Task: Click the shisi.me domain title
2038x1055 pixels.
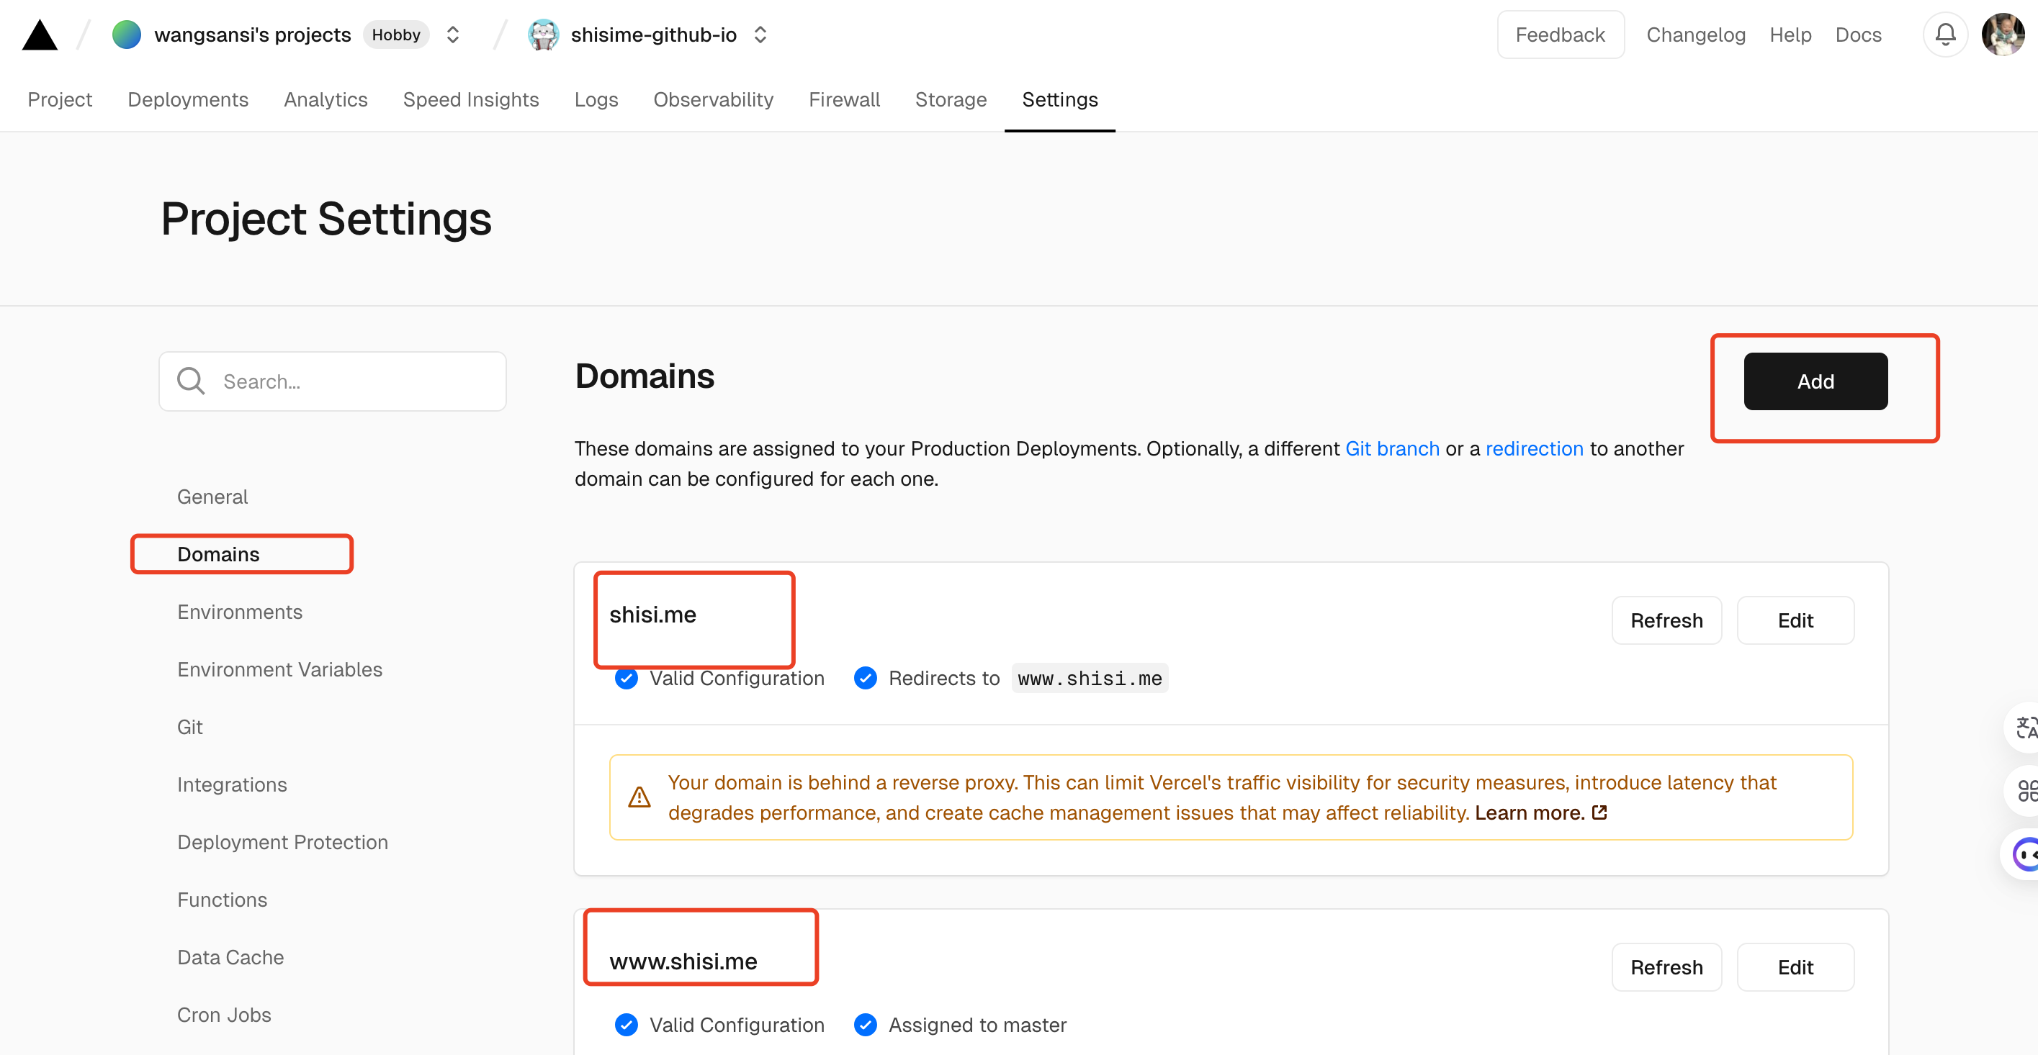Action: click(652, 615)
